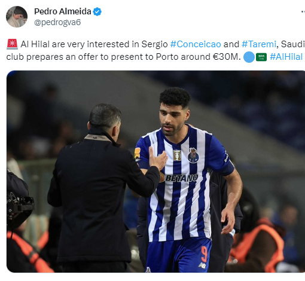
Task: Click the red siren emoji
Action: [x=12, y=44]
